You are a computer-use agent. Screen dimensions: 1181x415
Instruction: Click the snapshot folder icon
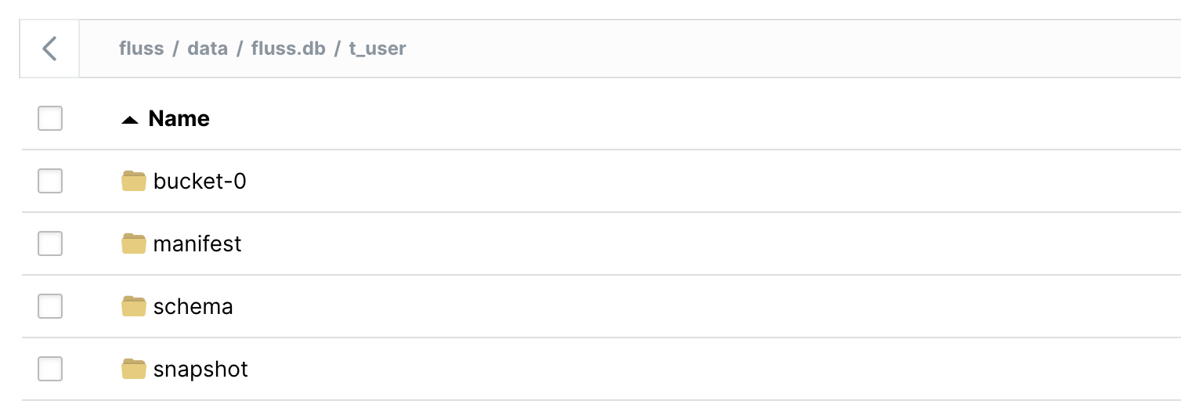[134, 370]
